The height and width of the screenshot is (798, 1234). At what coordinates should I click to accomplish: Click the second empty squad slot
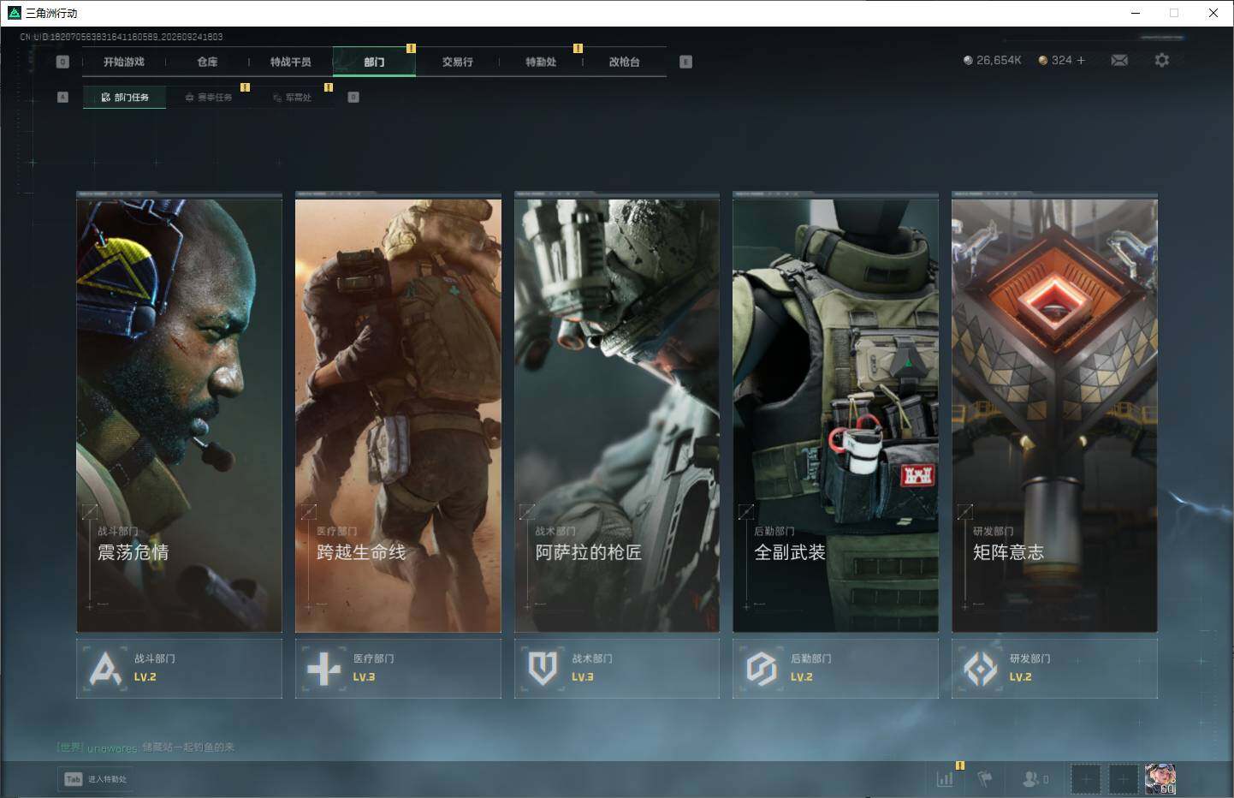point(1124,779)
